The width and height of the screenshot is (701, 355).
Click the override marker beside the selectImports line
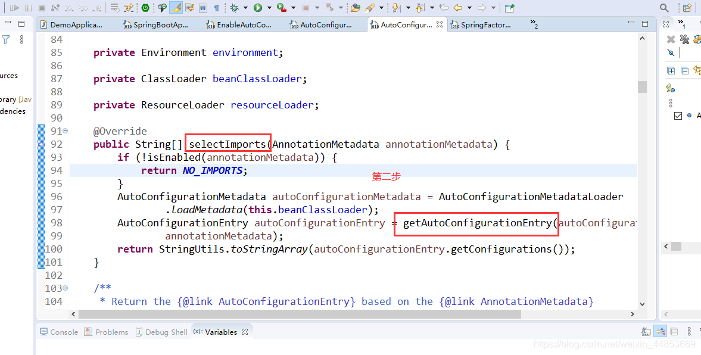[40, 144]
